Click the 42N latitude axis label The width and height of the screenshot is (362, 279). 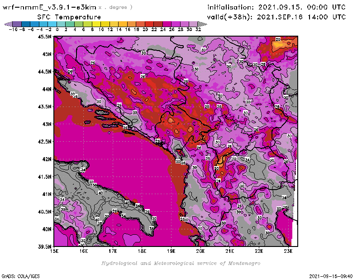tap(47, 159)
